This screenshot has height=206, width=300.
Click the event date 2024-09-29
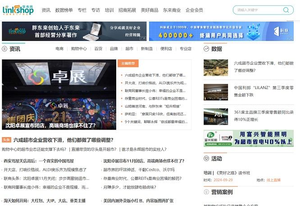tap(223, 180)
